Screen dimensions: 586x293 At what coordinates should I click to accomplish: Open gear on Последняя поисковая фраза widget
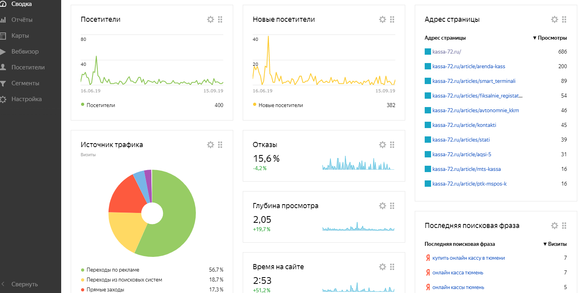[x=555, y=226]
